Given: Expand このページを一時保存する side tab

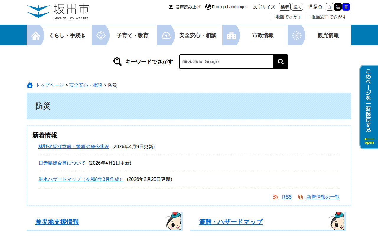Looking at the screenshot, I should [x=369, y=107].
